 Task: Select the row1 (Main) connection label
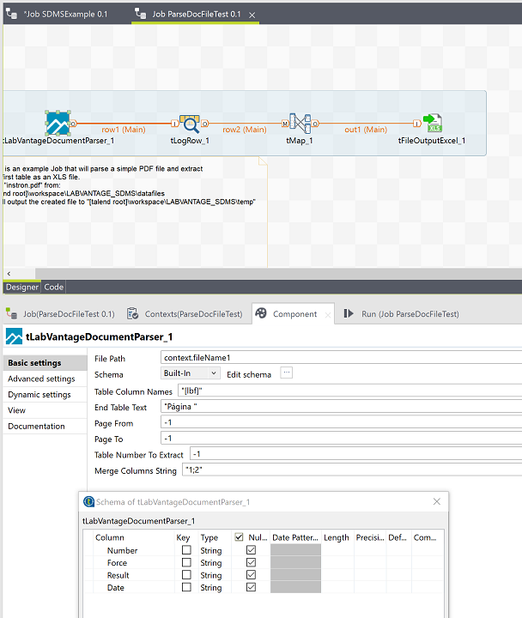coord(124,130)
